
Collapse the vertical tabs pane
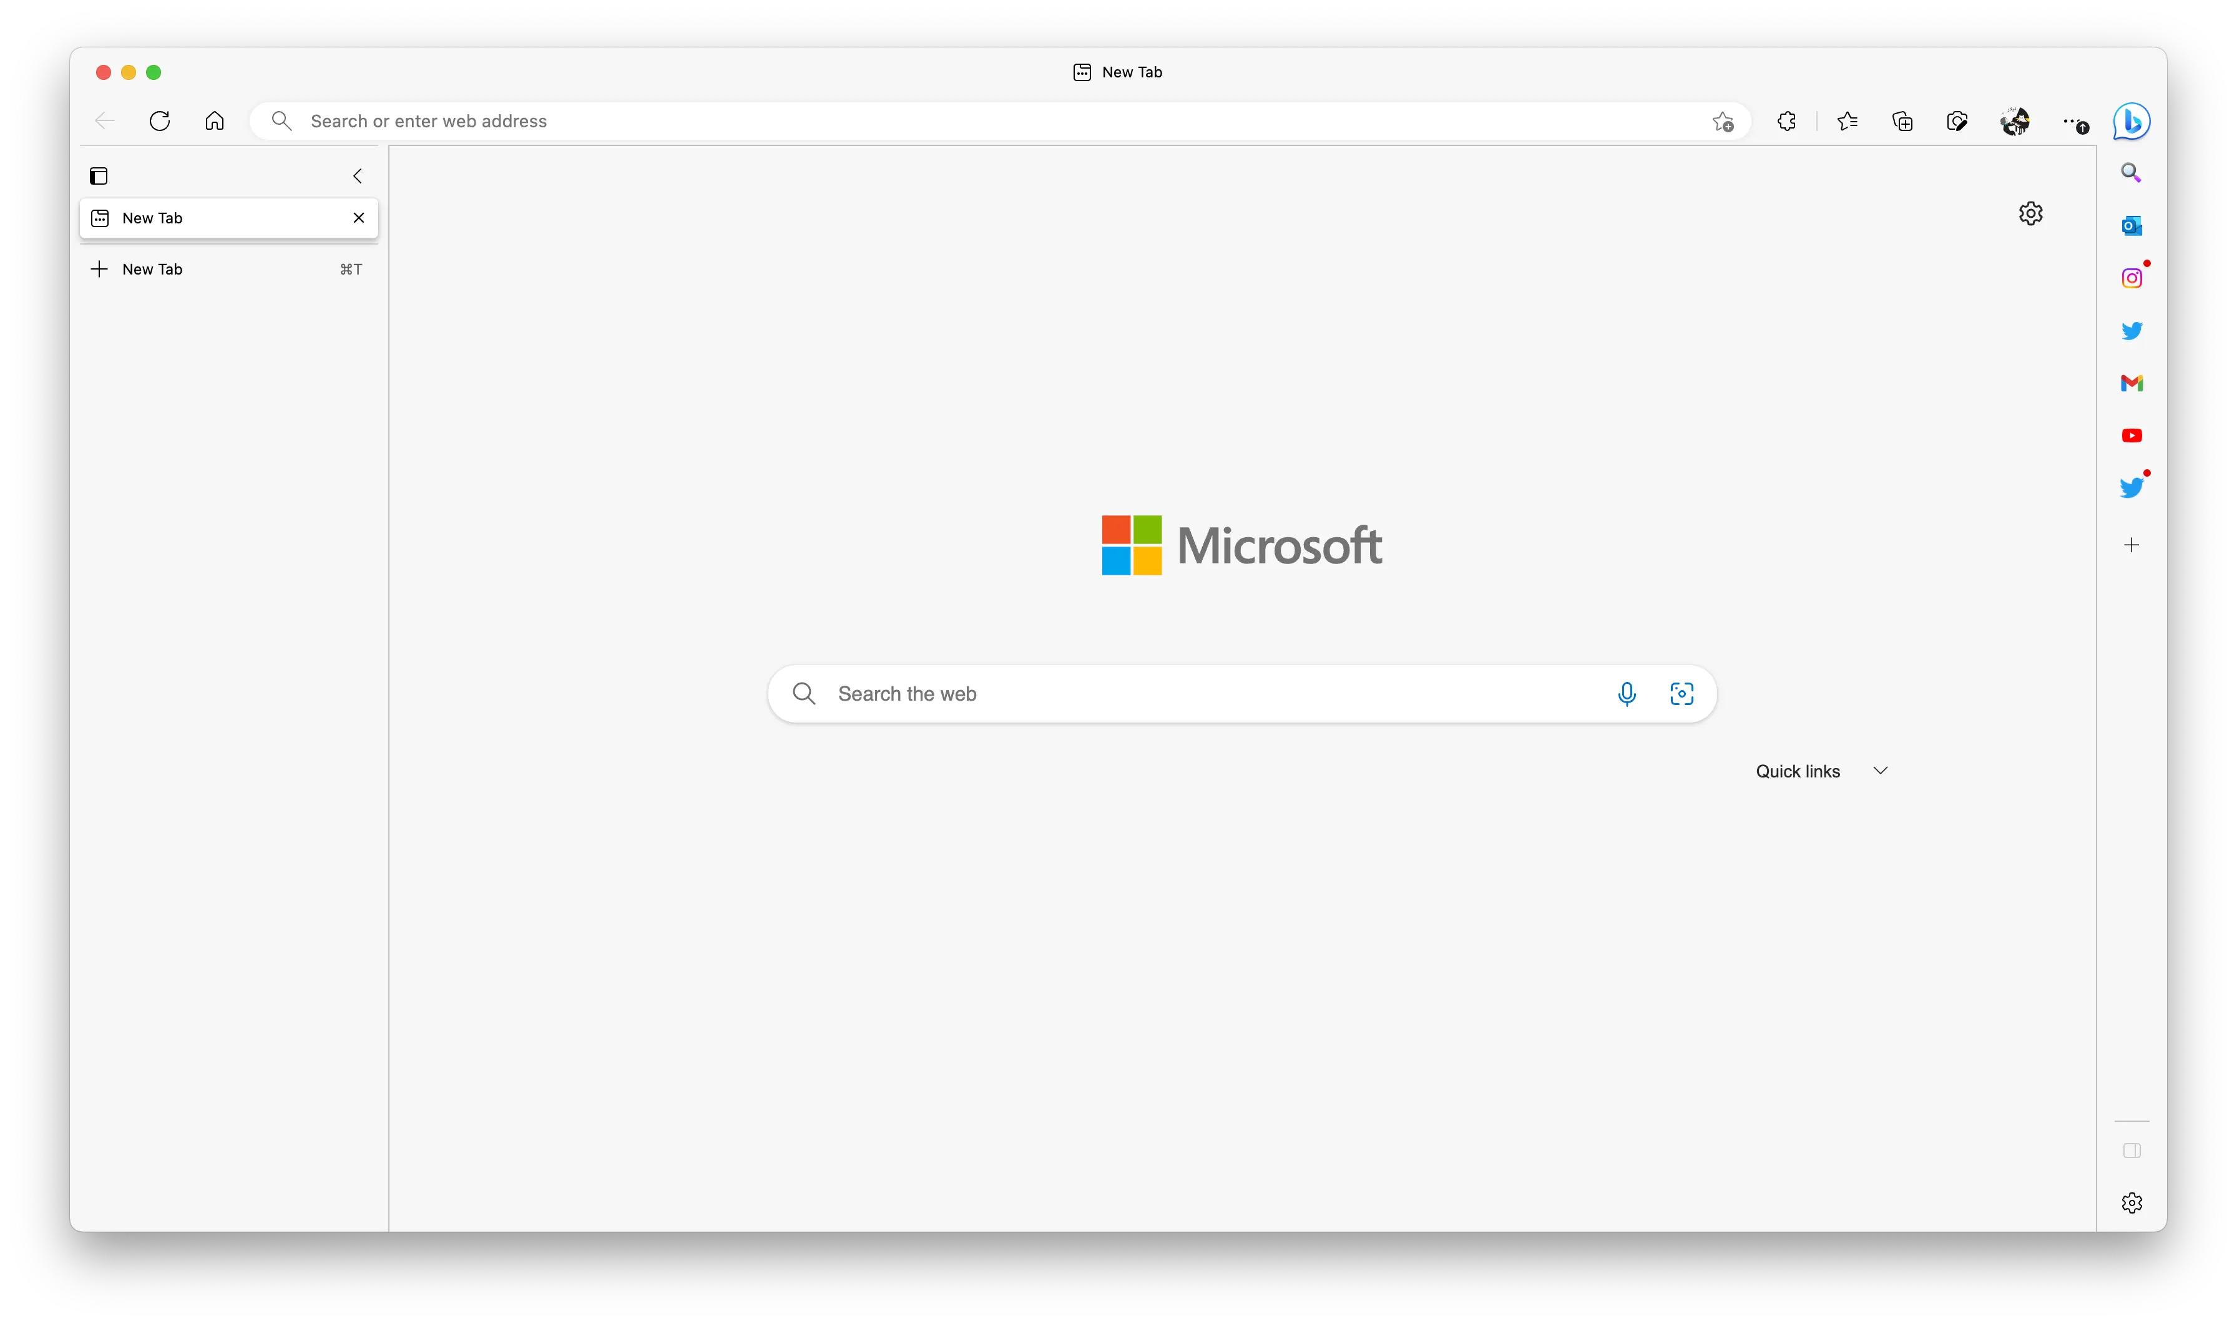point(358,176)
